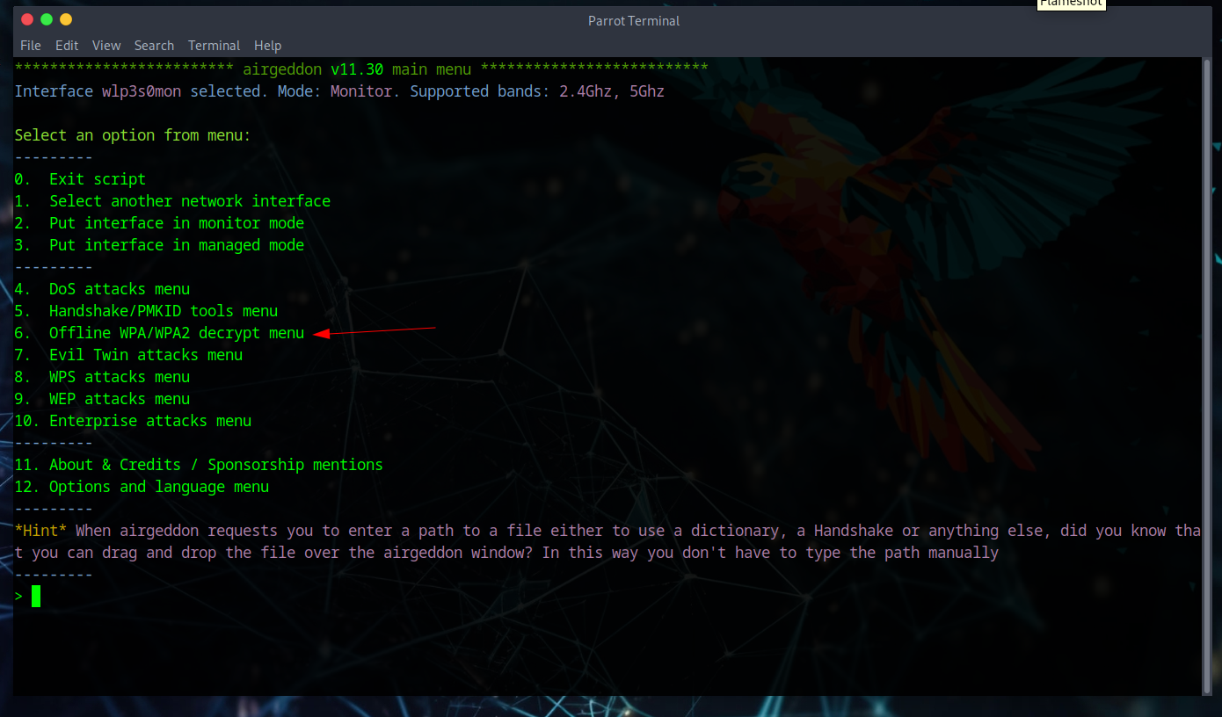
Task: Click the yellow window control button
Action: click(66, 19)
